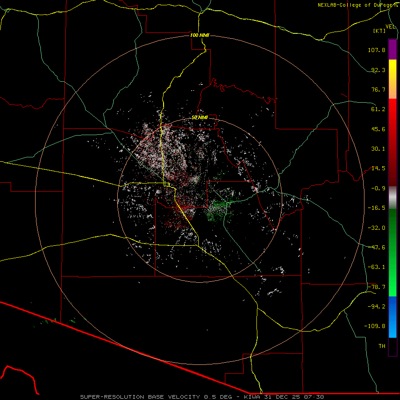Click the gray near-zero segment of color bar

tap(392, 198)
